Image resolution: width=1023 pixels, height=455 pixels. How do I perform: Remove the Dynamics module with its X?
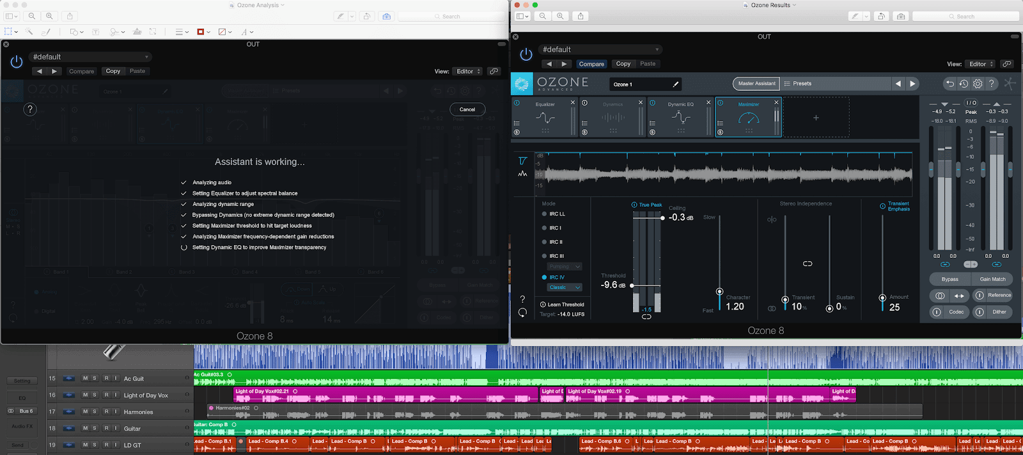point(641,102)
